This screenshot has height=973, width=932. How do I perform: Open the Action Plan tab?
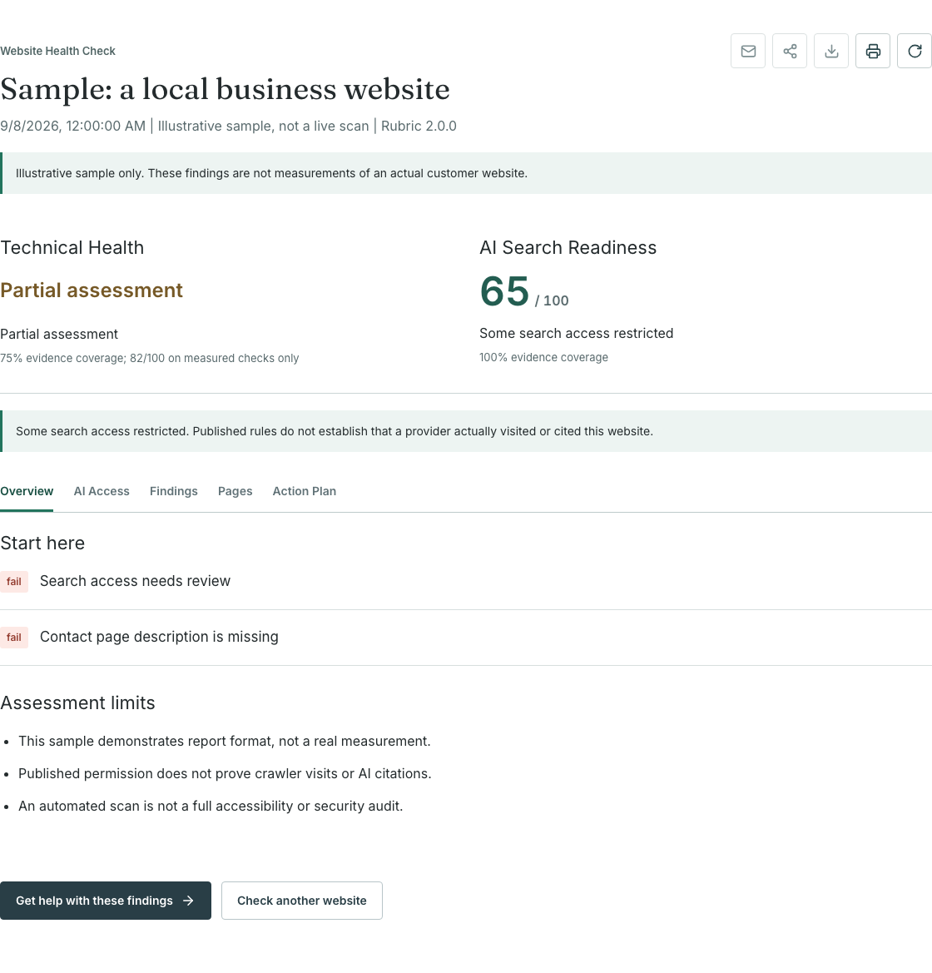click(x=304, y=491)
